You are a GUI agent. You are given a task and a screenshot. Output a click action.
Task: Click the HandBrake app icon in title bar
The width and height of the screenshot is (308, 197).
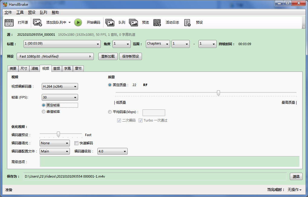point(5,4)
